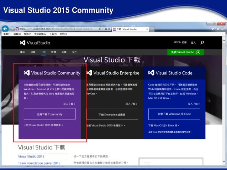Open favorites star icon
The image size is (227, 170).
(x=218, y=29)
